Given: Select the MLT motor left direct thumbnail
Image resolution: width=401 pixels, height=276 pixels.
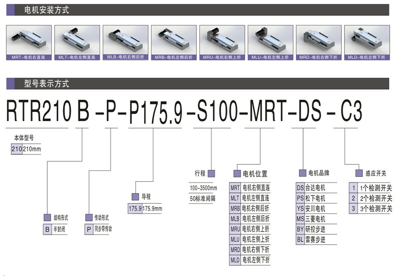Looking at the screenshot, I should pos(77,43).
